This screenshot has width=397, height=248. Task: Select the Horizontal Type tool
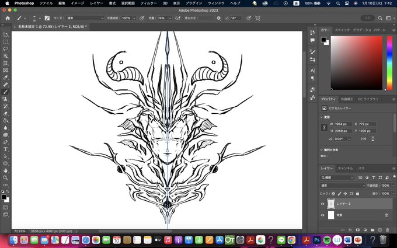click(5, 149)
